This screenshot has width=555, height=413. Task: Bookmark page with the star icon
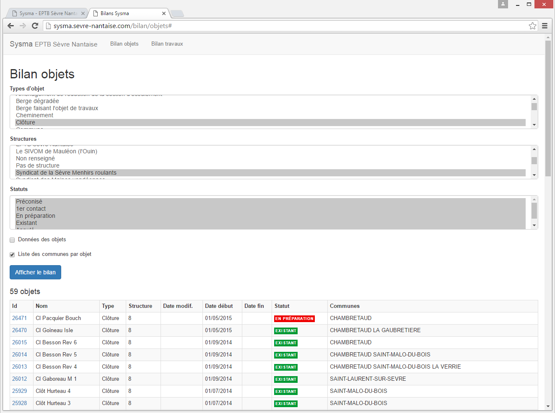[x=532, y=26]
